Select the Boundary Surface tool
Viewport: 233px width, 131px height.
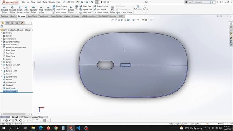(x=33, y=9)
